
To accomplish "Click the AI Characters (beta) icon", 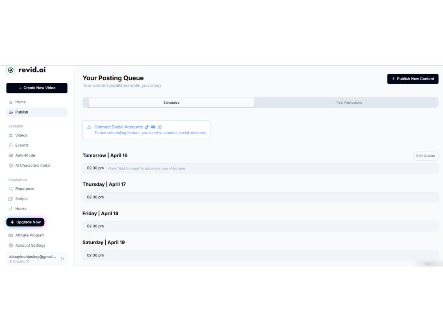I will coord(11,166).
